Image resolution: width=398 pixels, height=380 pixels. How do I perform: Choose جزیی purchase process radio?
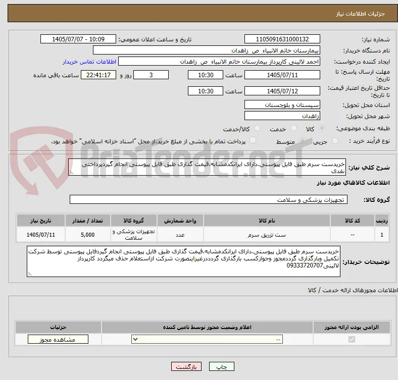click(335, 140)
